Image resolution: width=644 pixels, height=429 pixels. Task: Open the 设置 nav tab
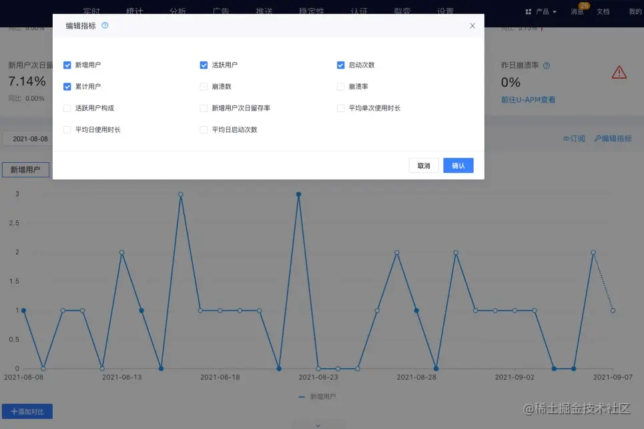[445, 11]
